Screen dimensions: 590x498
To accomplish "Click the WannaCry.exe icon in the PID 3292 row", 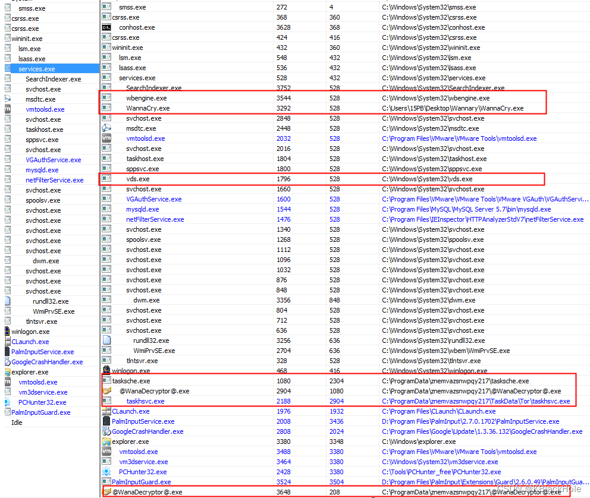I will pos(106,108).
